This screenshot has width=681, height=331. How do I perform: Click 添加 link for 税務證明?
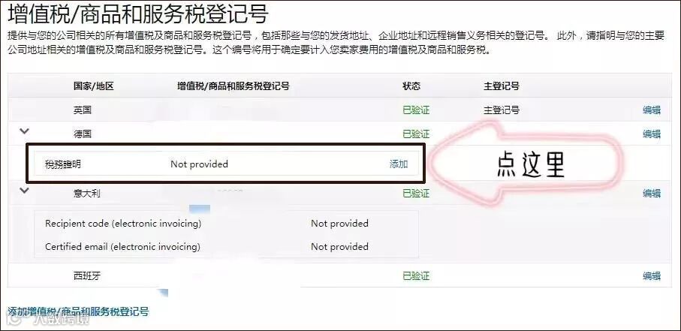pyautogui.click(x=398, y=164)
